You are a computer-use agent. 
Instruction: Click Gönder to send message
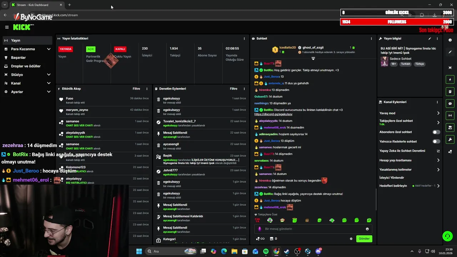(364, 239)
